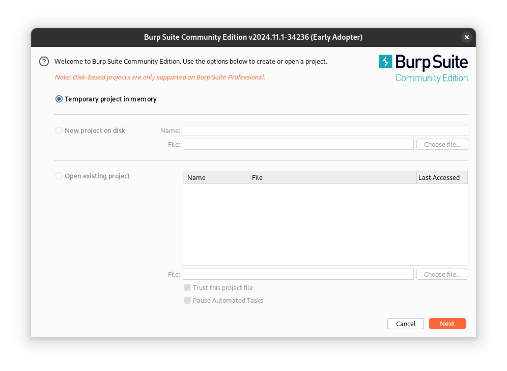Click the disk-based projects note text
Screen dimensions: 507x371
(x=160, y=77)
